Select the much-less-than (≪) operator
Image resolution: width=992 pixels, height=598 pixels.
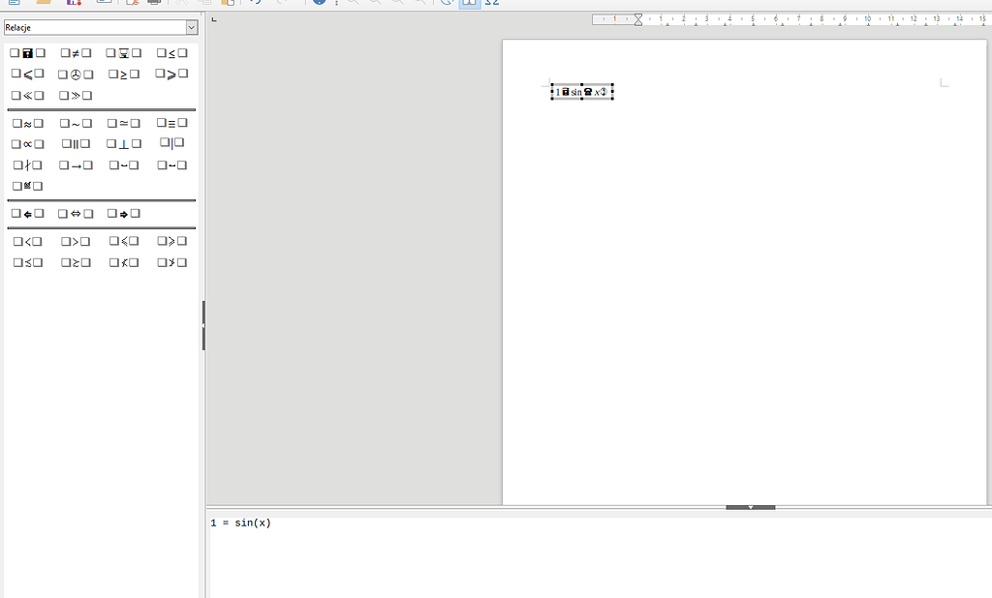pos(27,96)
